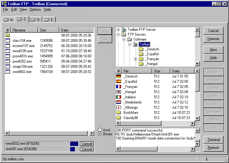The height and width of the screenshot is (163, 229).
Task: Expand the _Français folder node
Action: [x=135, y=59]
